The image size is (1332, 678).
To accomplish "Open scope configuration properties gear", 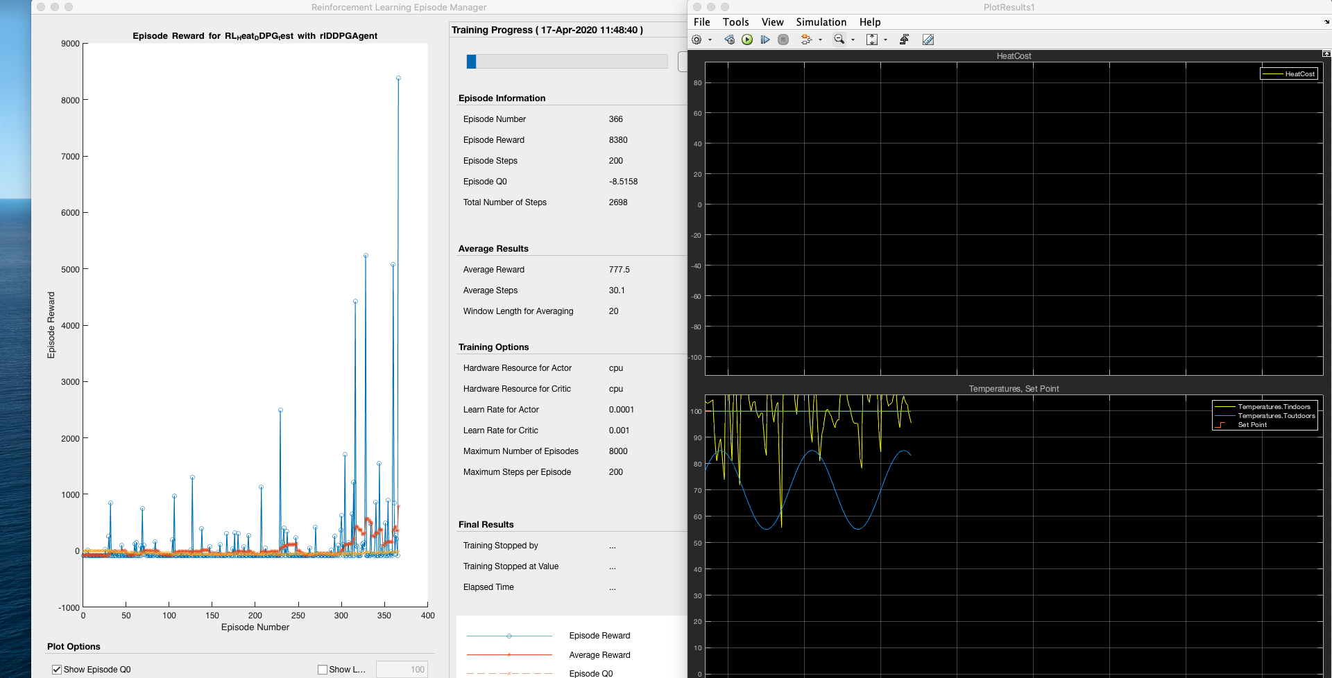I will point(697,40).
